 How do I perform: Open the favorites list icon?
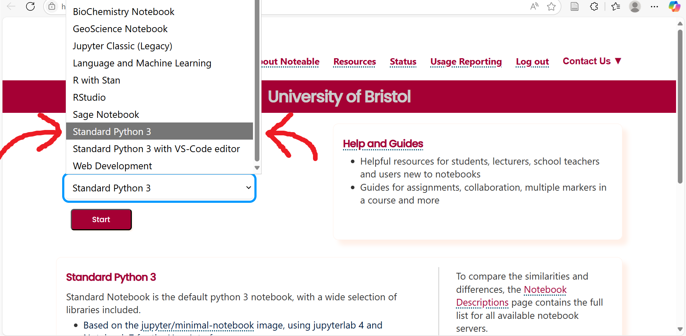point(616,6)
